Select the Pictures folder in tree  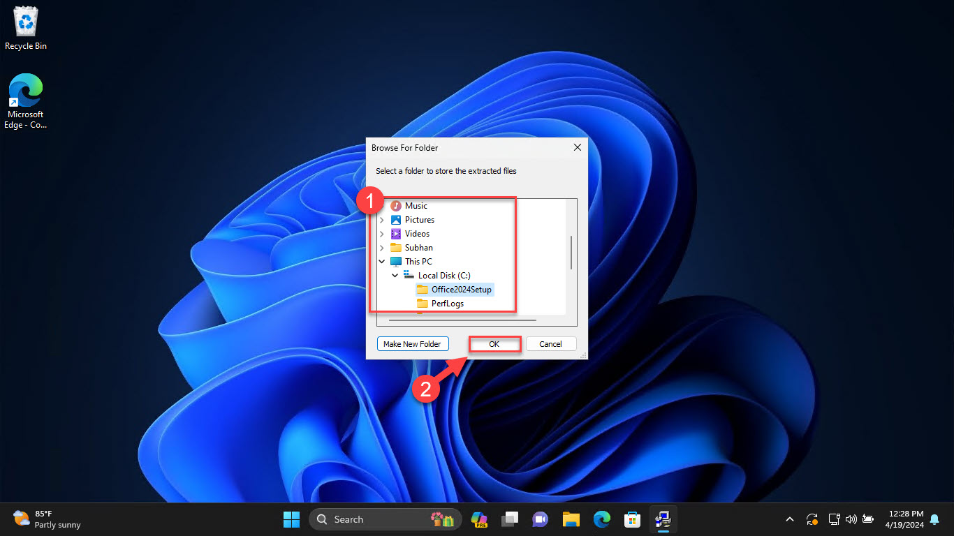pos(419,220)
